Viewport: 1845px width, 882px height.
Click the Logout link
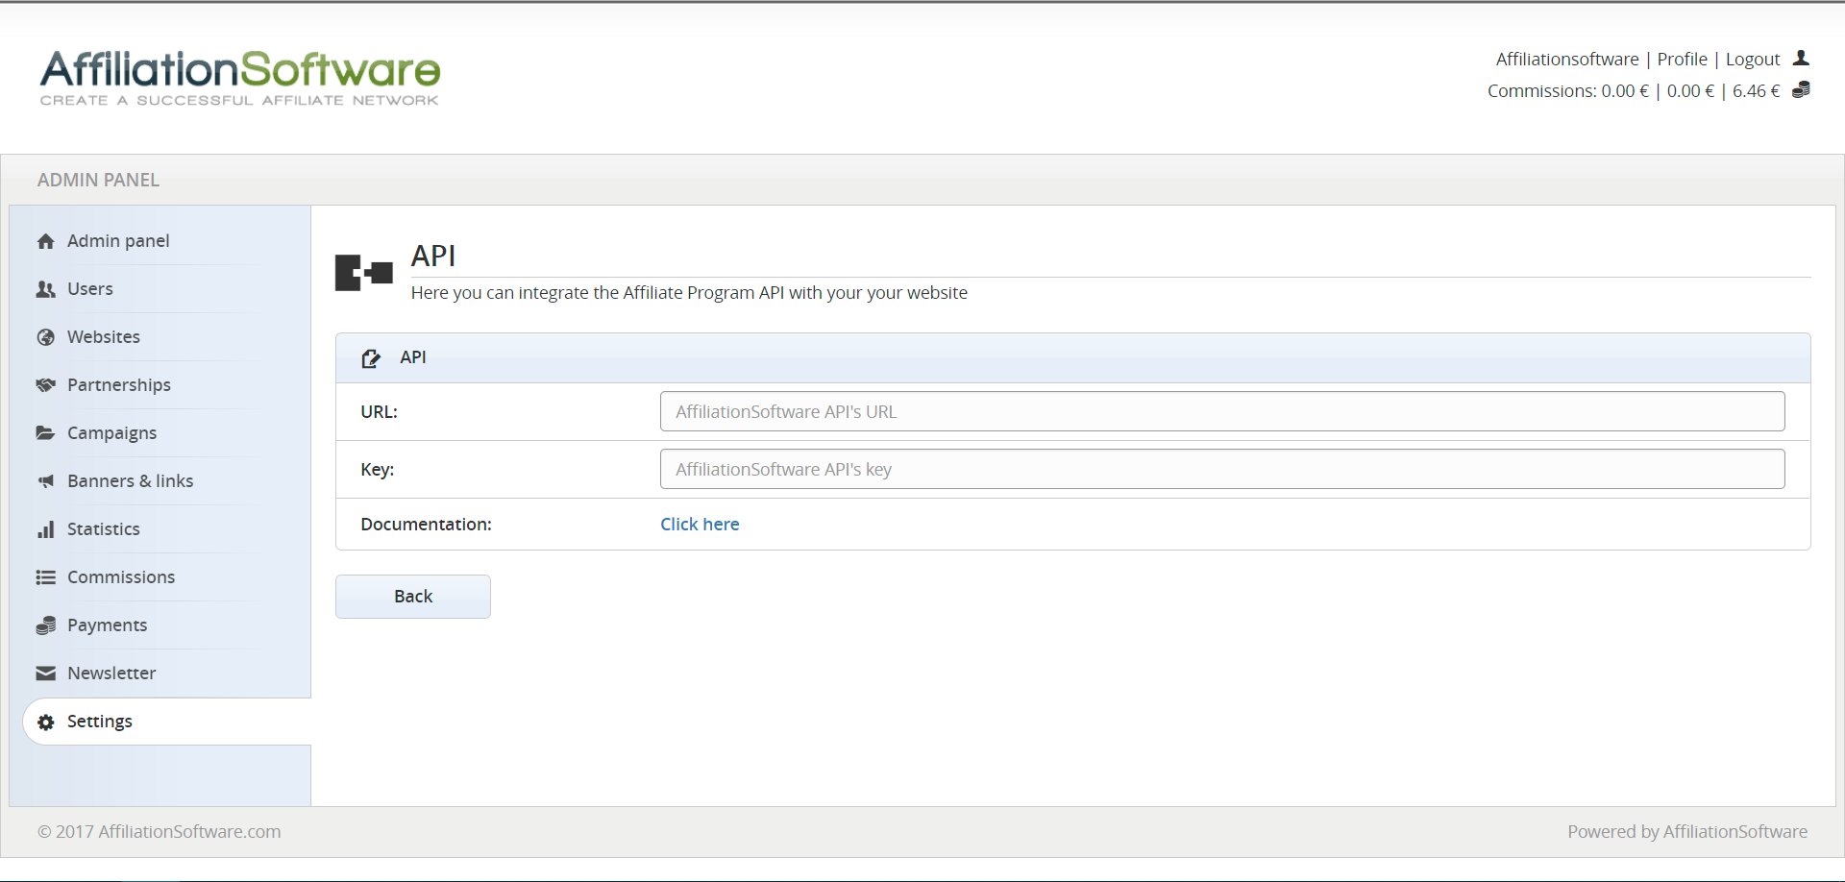[x=1753, y=60]
